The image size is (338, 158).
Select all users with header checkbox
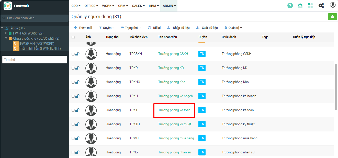(x=73, y=37)
